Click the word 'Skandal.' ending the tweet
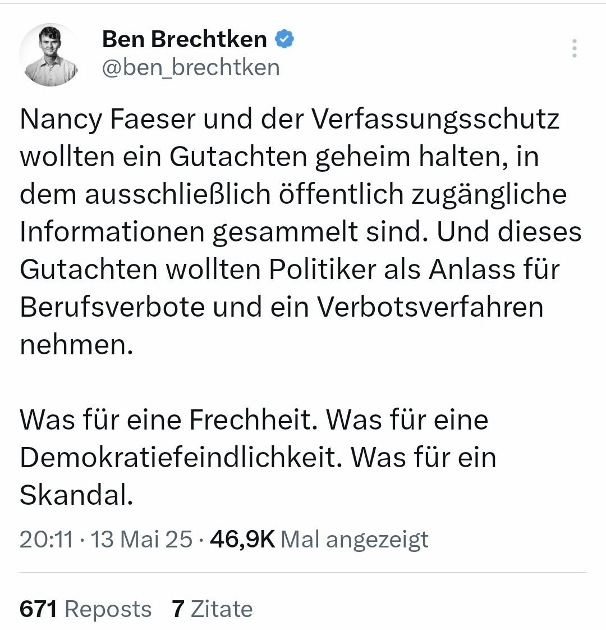The image size is (606, 630). [x=76, y=495]
